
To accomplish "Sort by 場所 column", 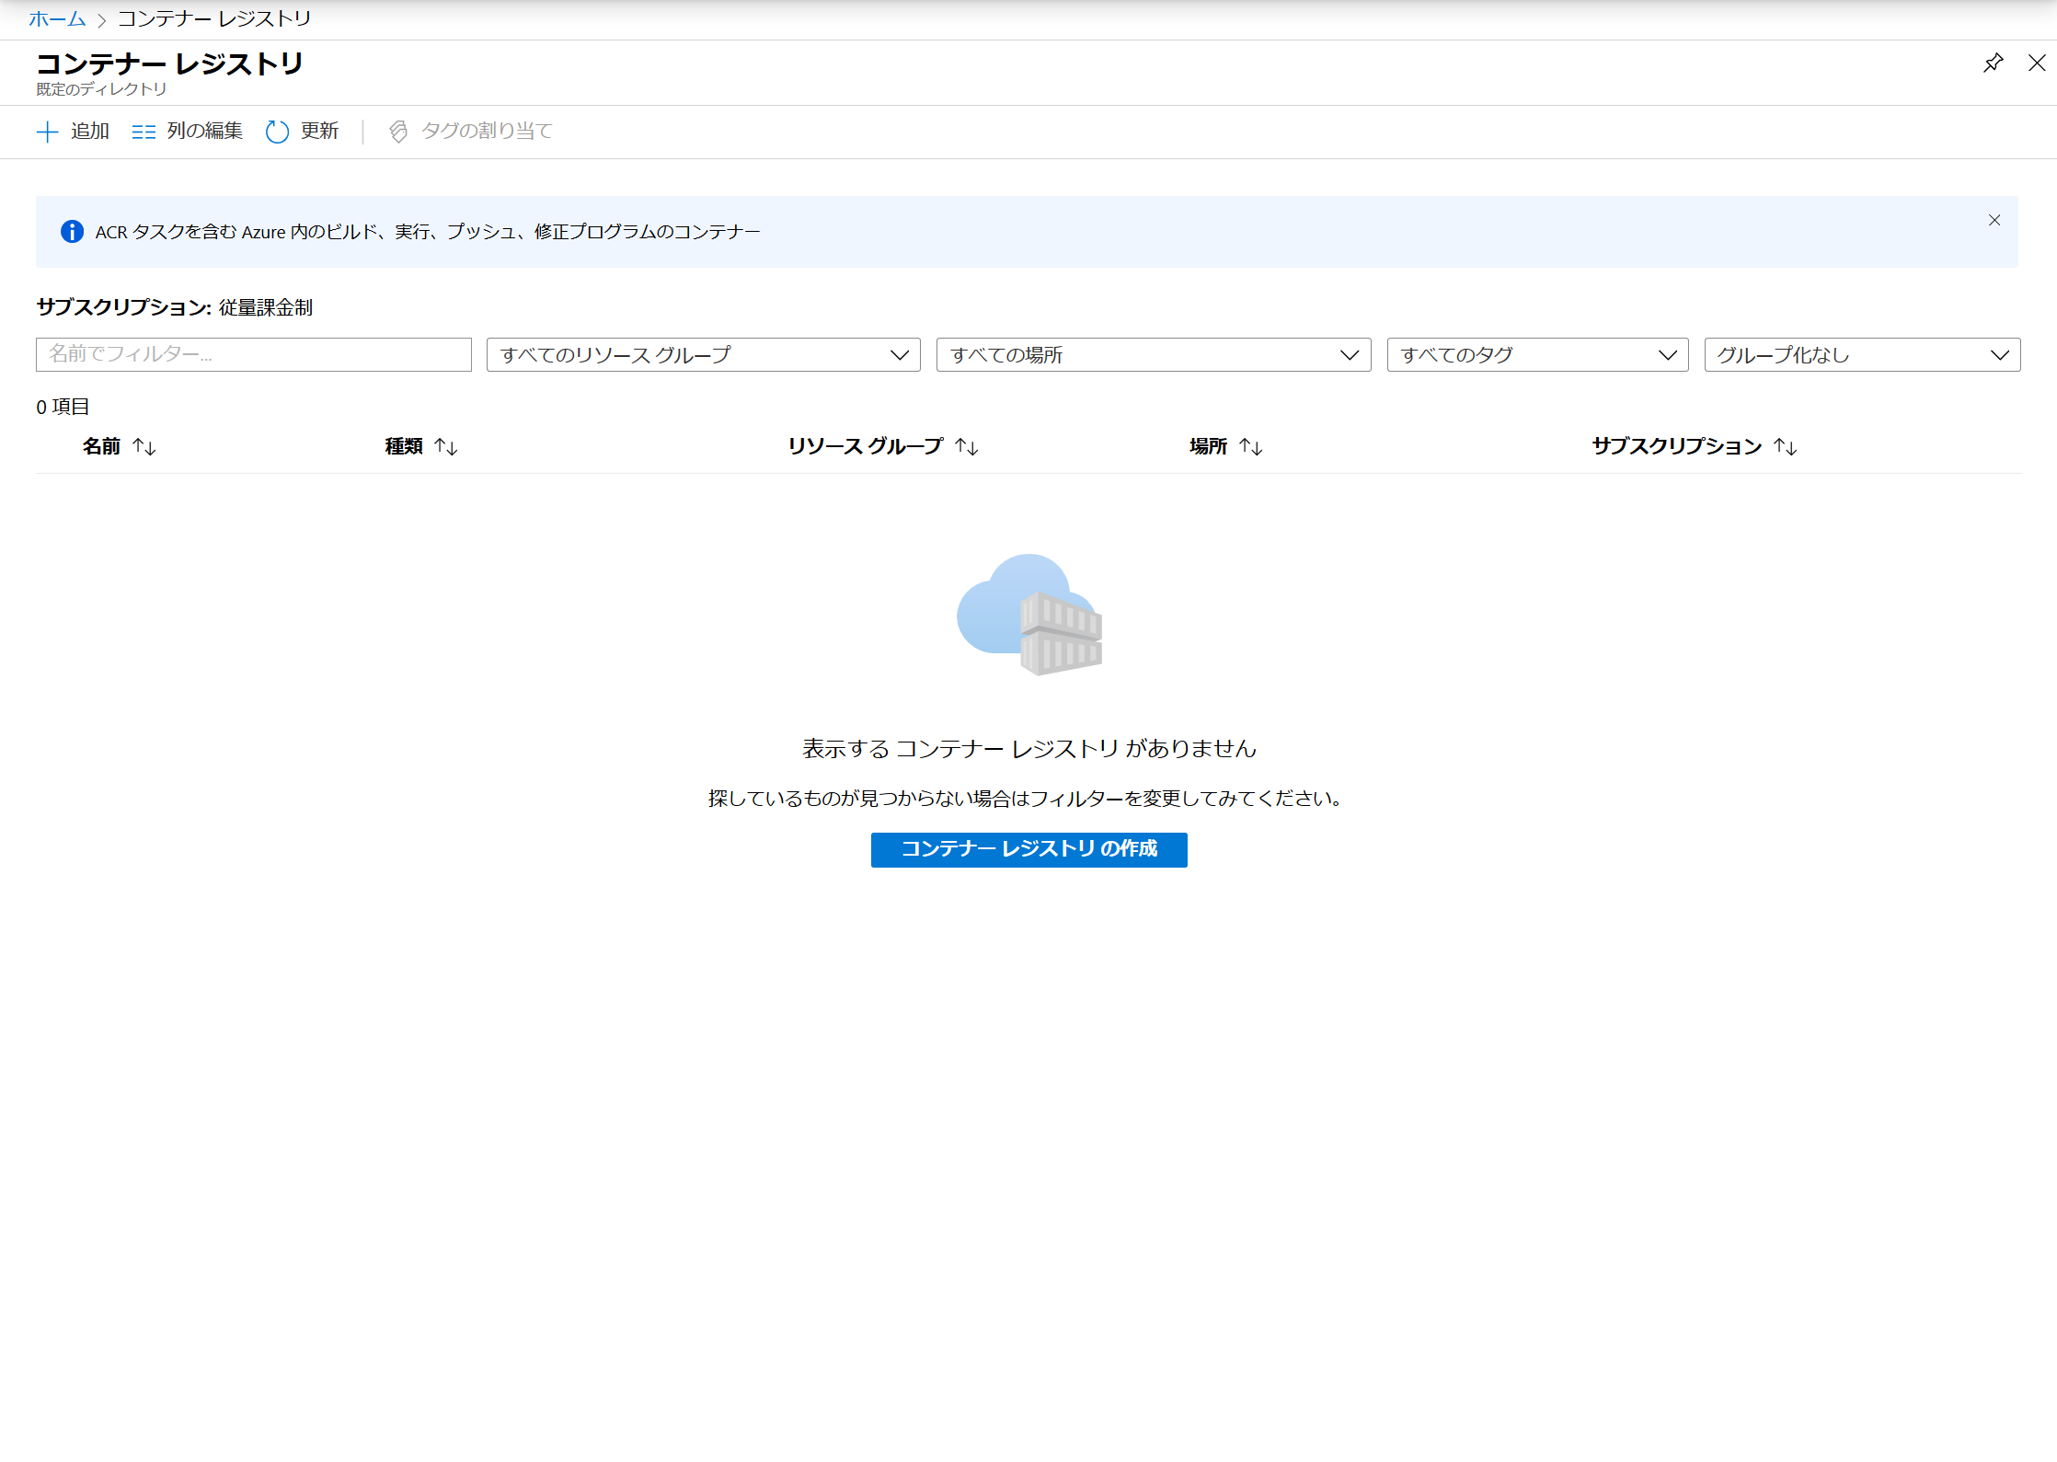I will (x=1226, y=446).
